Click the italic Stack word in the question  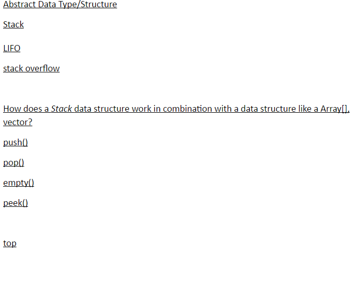62,109
